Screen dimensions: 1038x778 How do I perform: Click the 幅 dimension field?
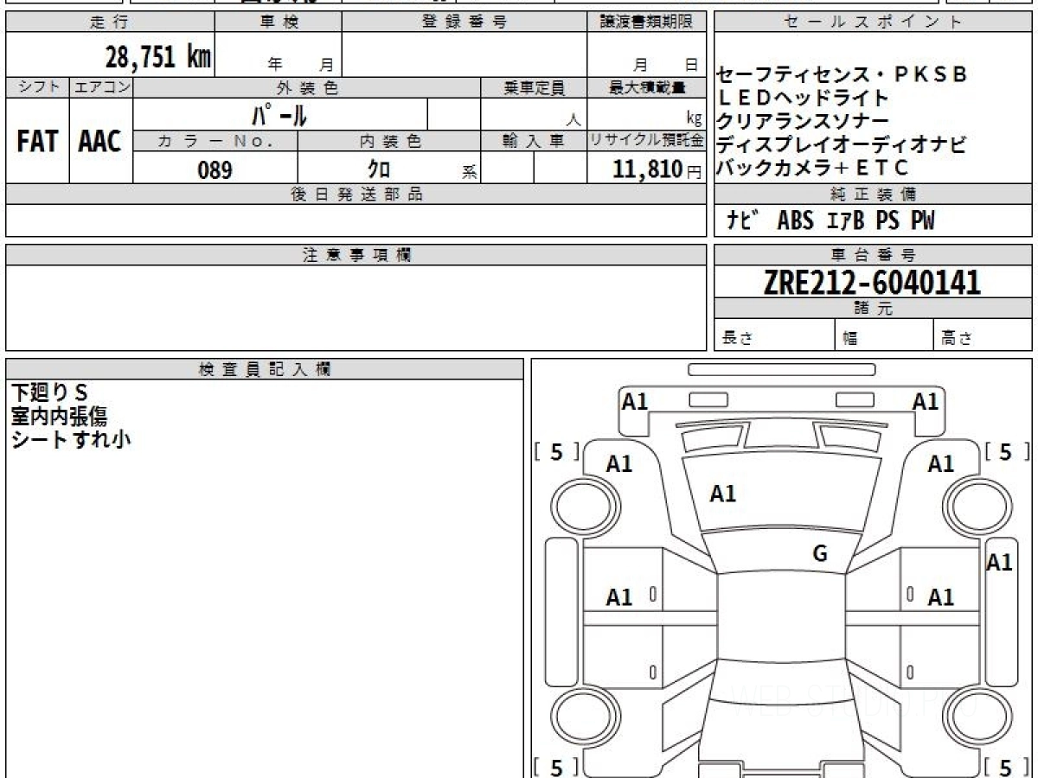(x=885, y=336)
